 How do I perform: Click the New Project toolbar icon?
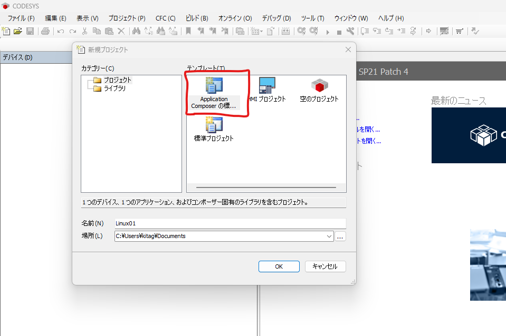[6, 31]
